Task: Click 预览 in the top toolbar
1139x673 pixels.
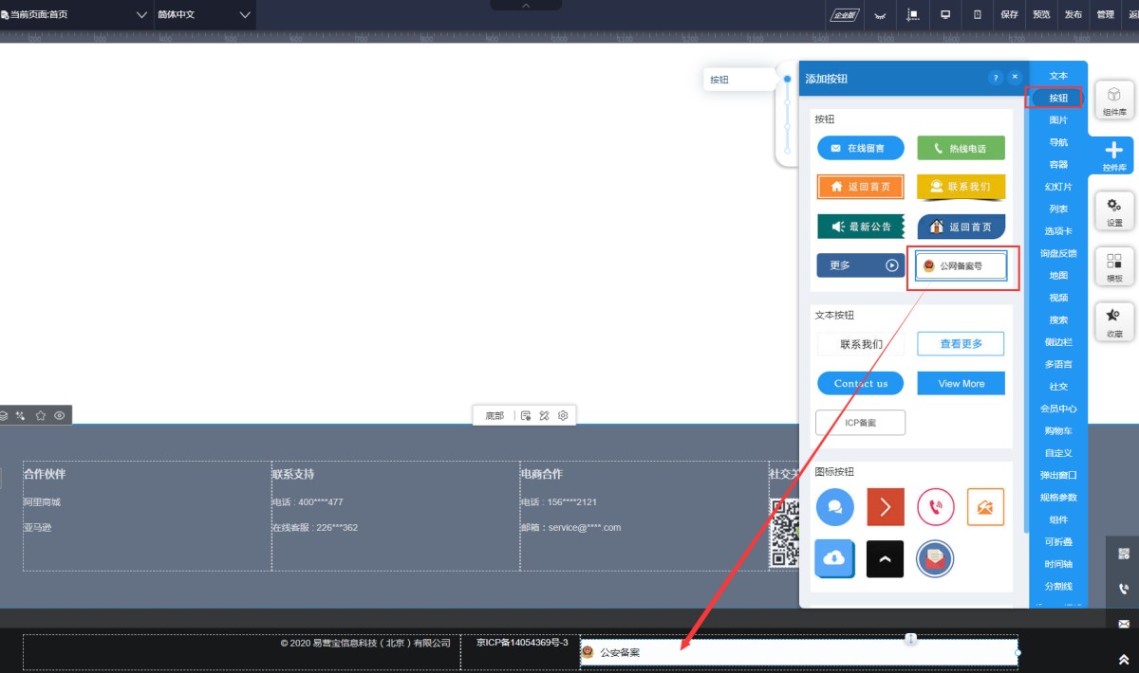Action: point(1041,14)
